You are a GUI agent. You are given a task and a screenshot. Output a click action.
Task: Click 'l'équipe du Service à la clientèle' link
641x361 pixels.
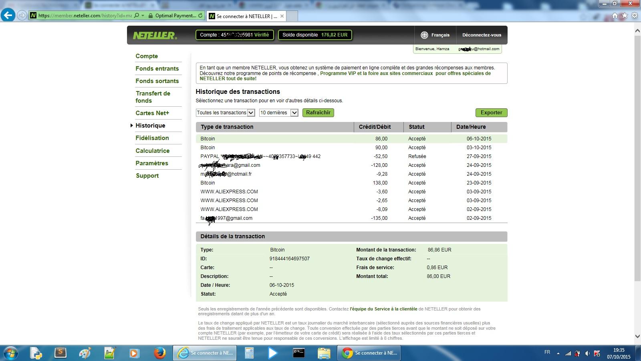(383, 309)
